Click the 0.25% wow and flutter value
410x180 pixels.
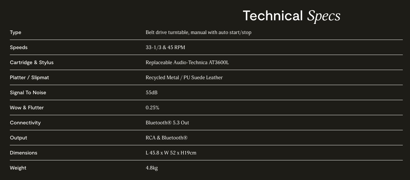tap(152, 108)
